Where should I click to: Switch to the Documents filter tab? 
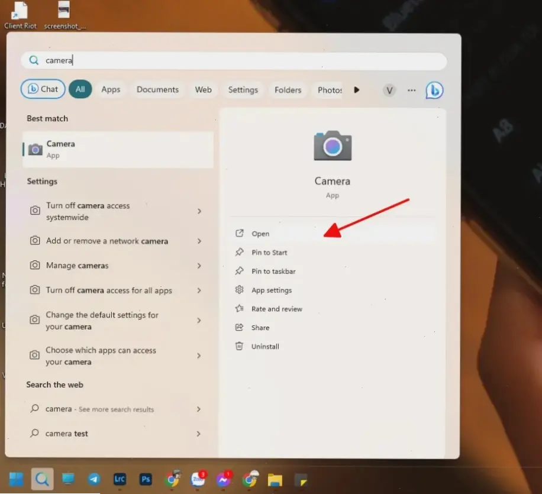click(157, 89)
